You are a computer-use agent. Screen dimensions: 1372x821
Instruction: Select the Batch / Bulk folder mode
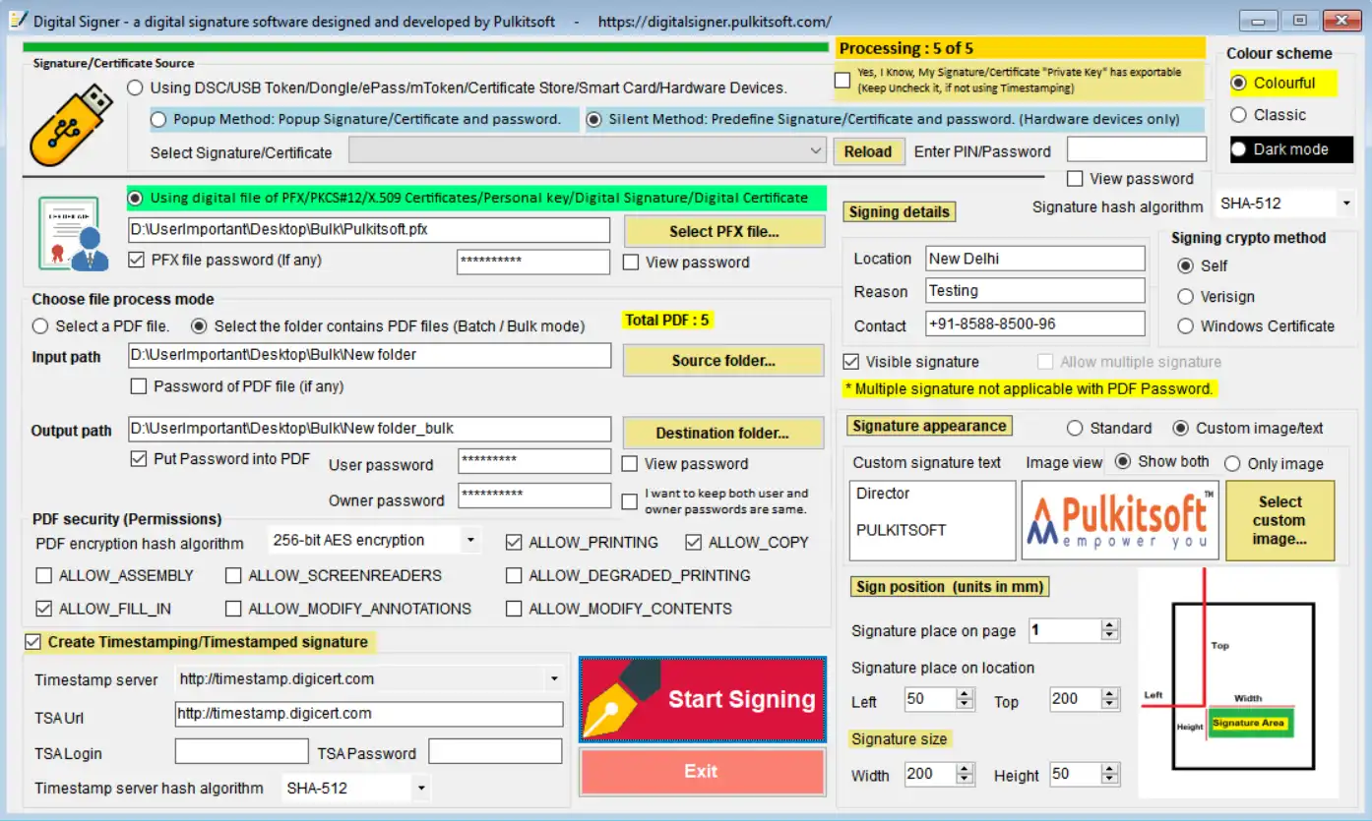coord(198,325)
